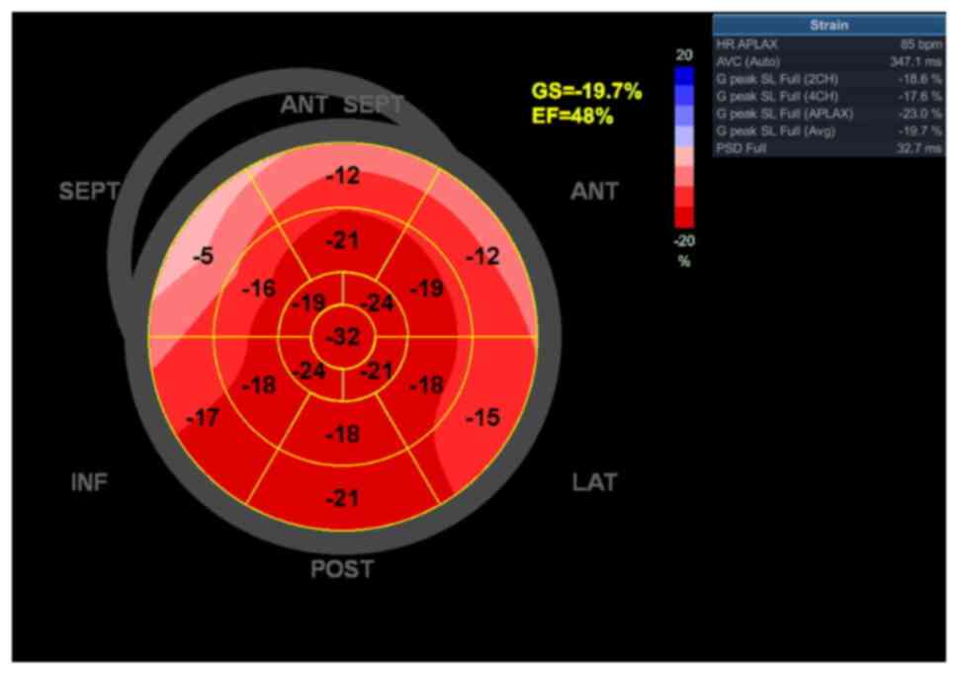Click the EF=48% ejection fraction readout
Viewport: 958px width, 674px height.
point(572,116)
